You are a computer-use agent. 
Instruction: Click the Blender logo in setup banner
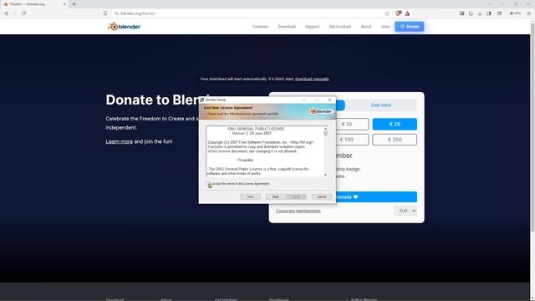[321, 111]
